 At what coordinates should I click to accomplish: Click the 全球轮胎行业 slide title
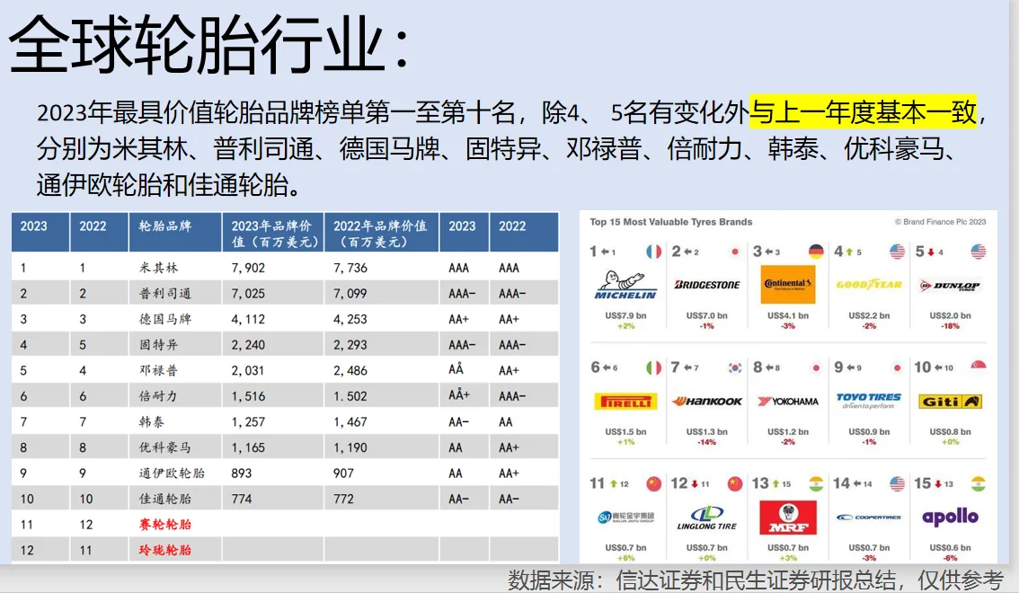[x=208, y=44]
